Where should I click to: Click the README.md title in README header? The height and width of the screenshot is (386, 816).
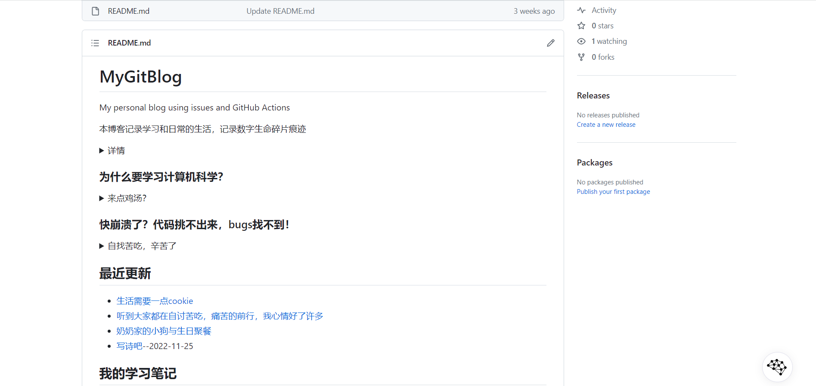129,43
